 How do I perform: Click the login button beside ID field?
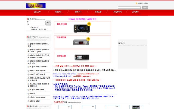48,23
